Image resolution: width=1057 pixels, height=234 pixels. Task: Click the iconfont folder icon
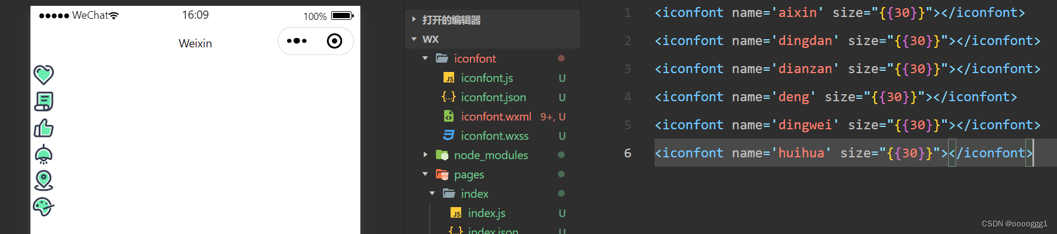point(442,58)
